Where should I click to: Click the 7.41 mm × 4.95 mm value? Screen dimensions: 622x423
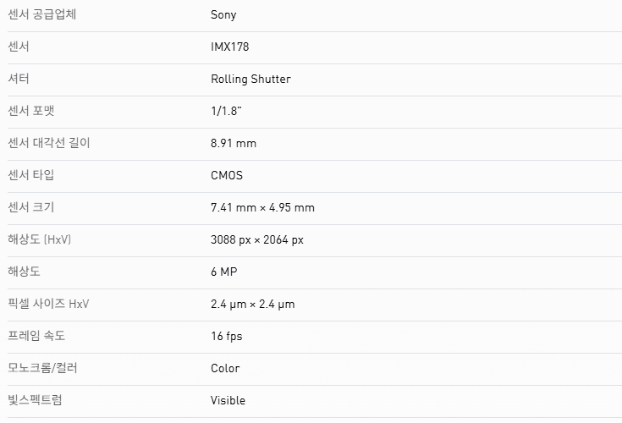[262, 207]
